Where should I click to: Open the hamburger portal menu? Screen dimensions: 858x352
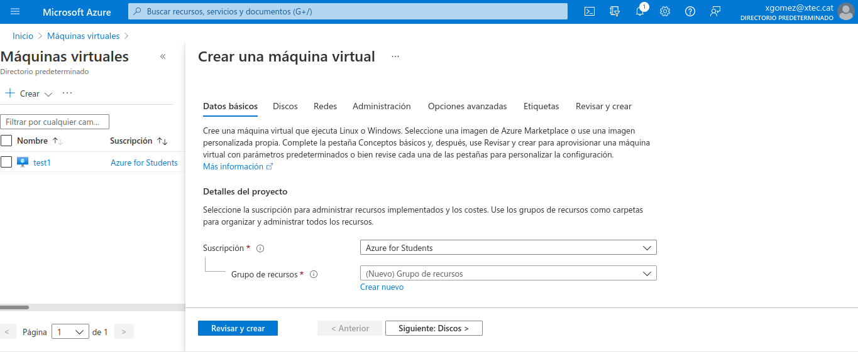coord(15,11)
